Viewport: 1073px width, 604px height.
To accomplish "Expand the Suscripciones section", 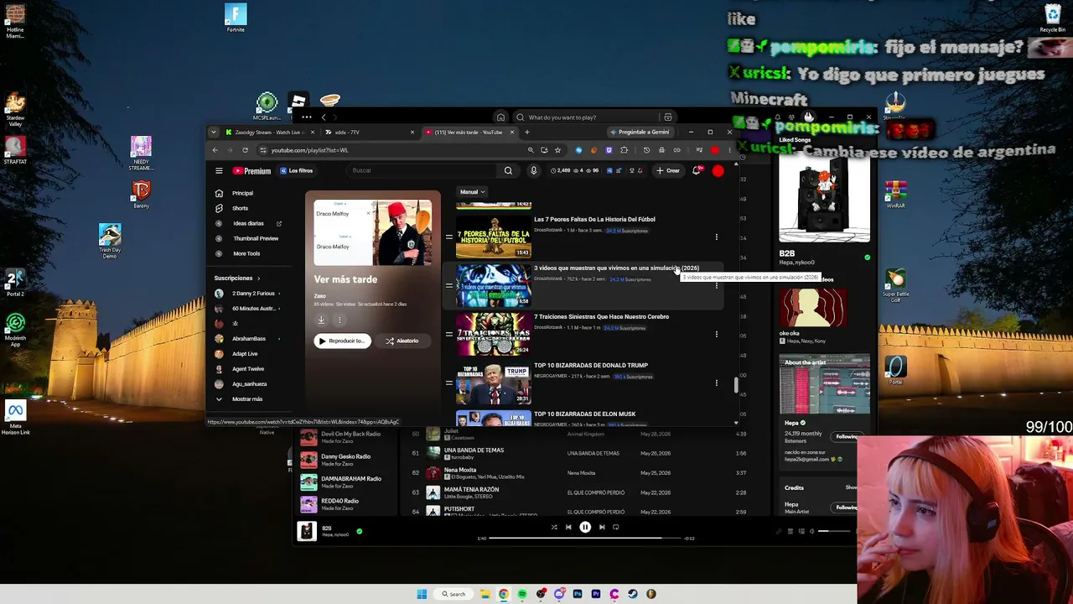I will pos(237,279).
